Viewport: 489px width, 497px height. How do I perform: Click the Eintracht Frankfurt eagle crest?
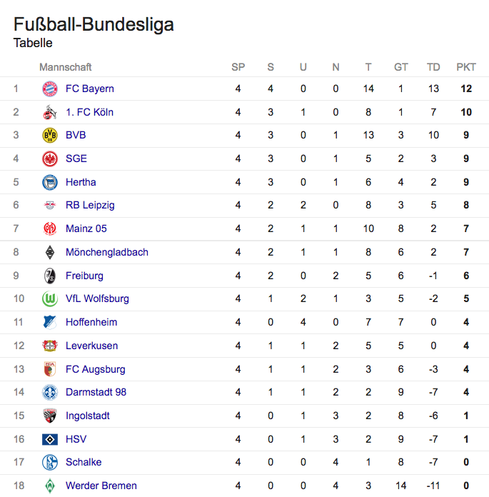click(x=50, y=159)
